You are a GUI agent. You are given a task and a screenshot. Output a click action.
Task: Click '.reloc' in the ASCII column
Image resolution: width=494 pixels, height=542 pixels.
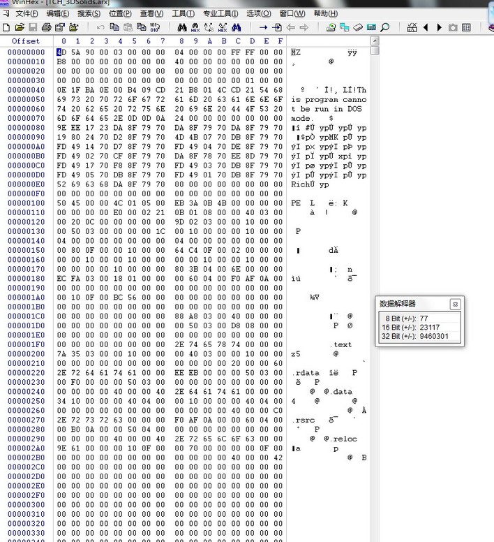click(x=343, y=439)
